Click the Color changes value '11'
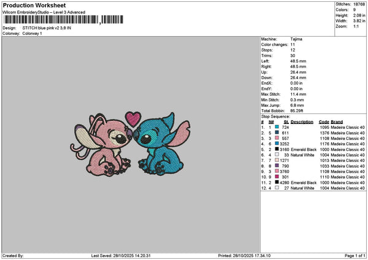Image resolution: width=368 pixels, height=260 pixels. pyautogui.click(x=293, y=45)
